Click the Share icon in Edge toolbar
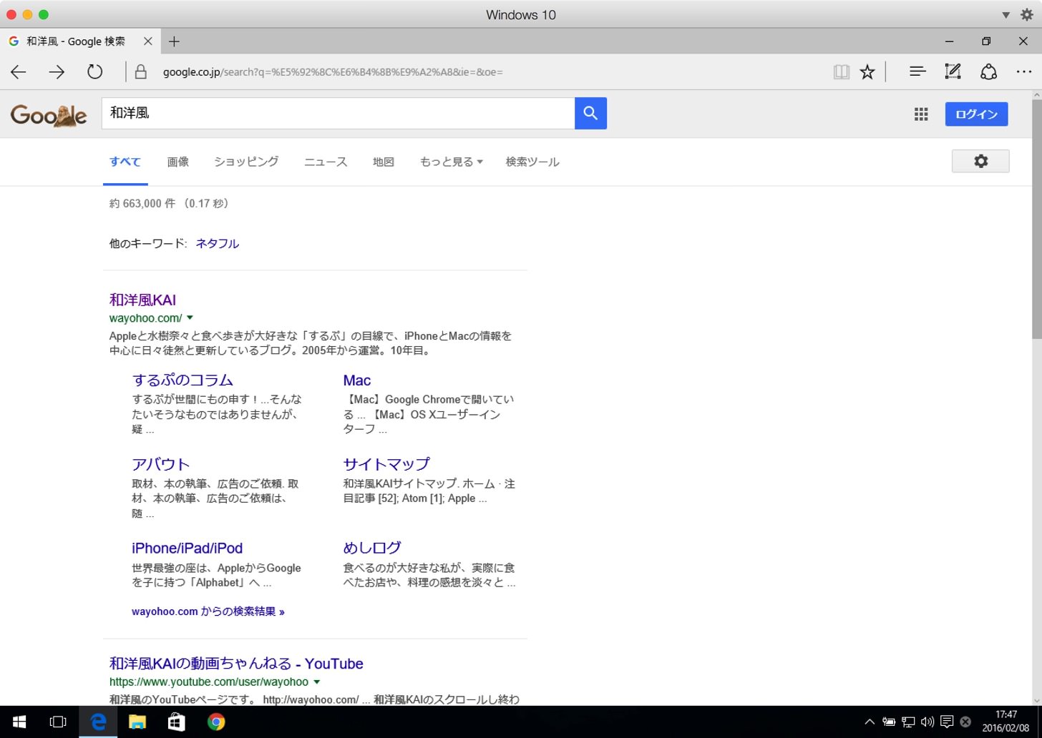Screen dimensions: 1042x738 (988, 72)
